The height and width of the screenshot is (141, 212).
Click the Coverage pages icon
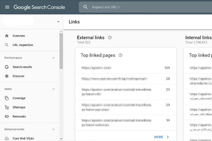pyautogui.click(x=7, y=98)
